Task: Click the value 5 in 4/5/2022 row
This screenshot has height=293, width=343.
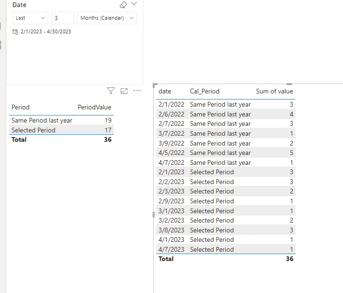Action: (x=291, y=153)
